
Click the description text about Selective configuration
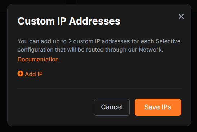pos(99,45)
